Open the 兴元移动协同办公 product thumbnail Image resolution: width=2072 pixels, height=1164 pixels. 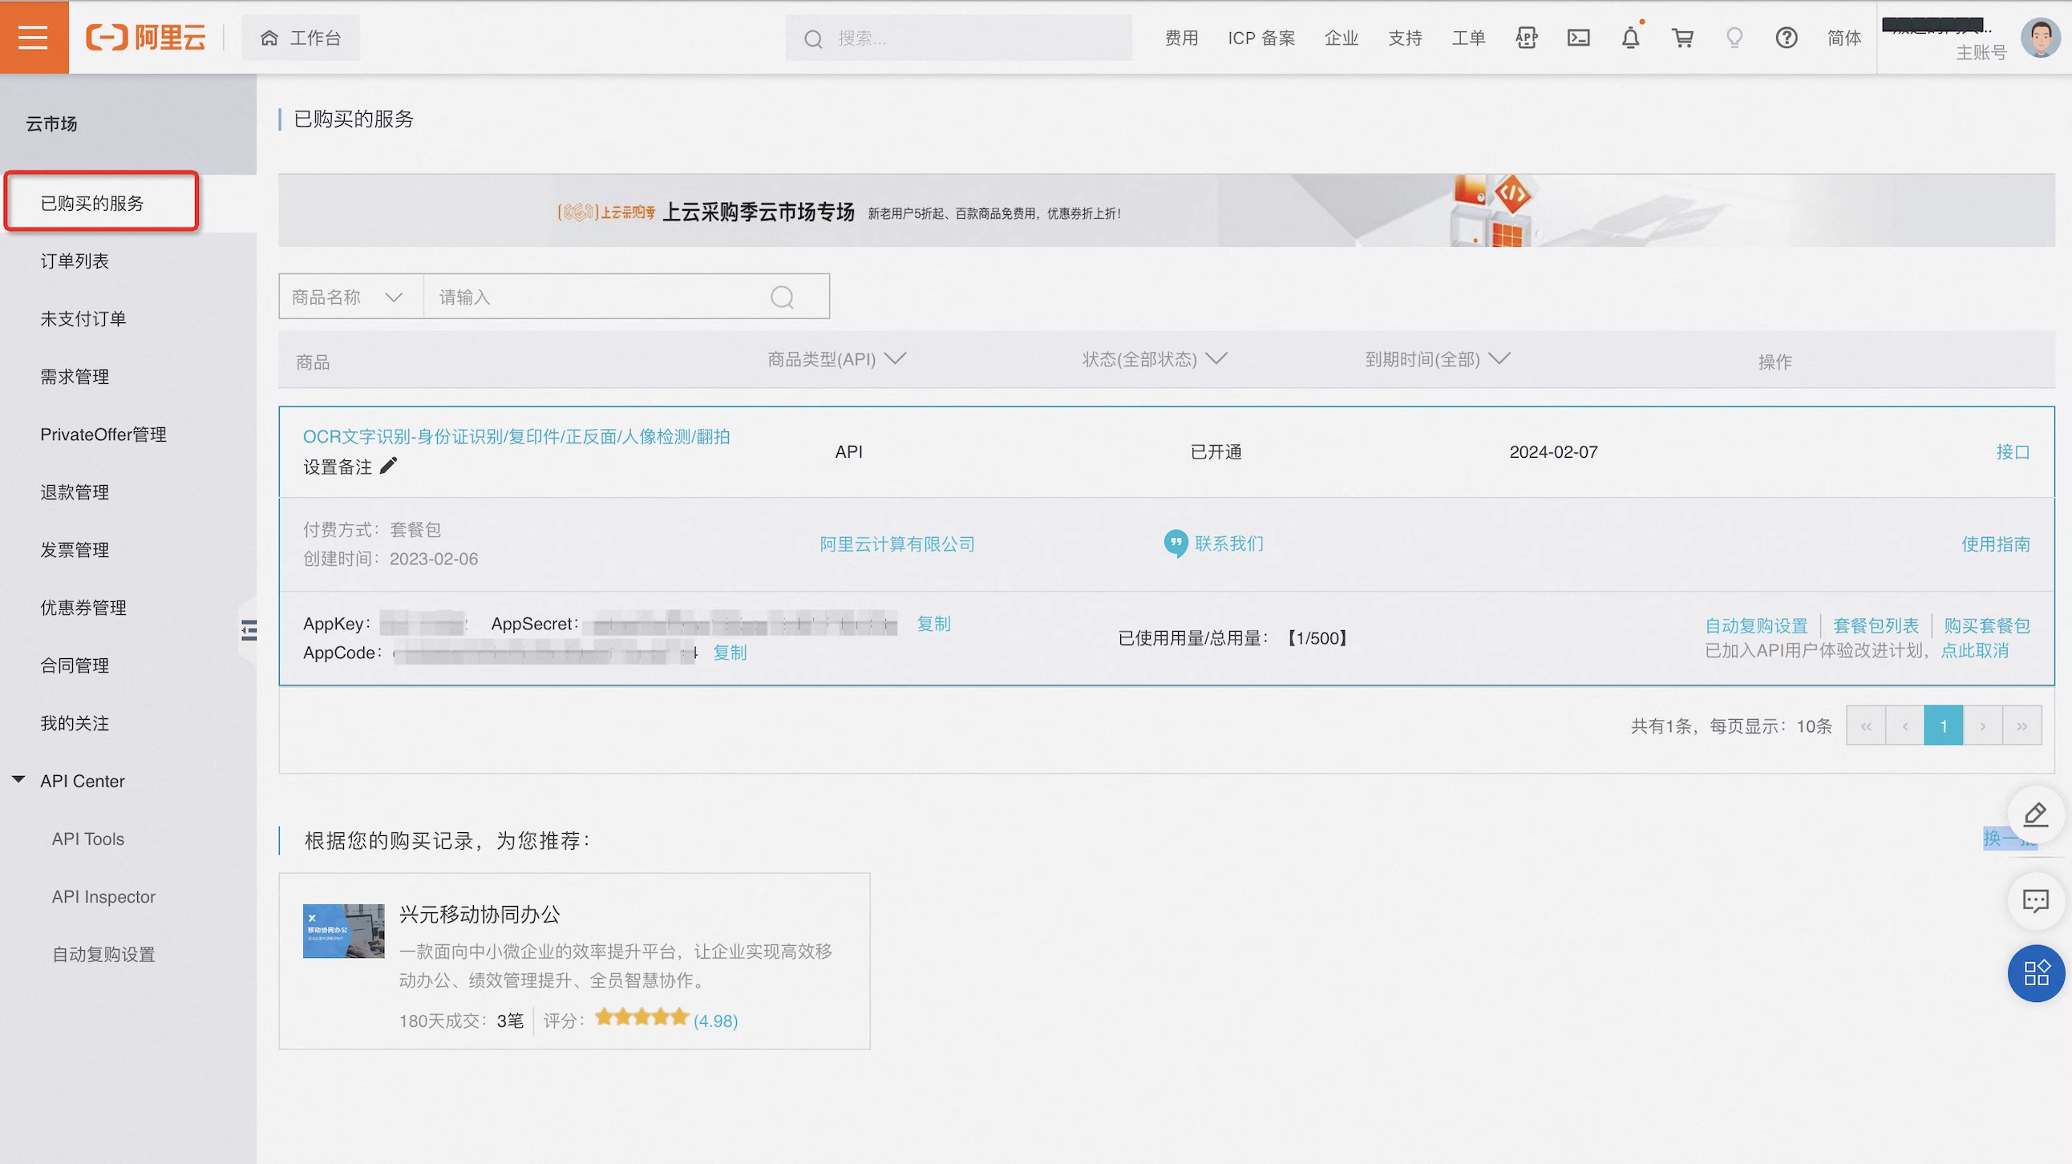click(343, 931)
